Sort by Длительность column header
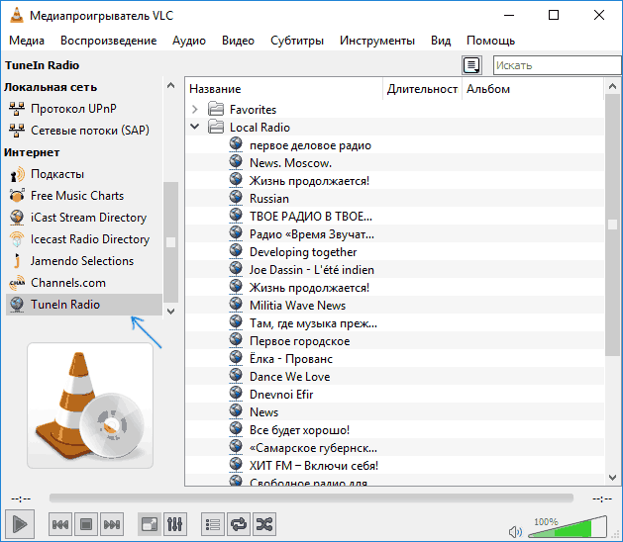Screen dimensions: 623x542 422,89
